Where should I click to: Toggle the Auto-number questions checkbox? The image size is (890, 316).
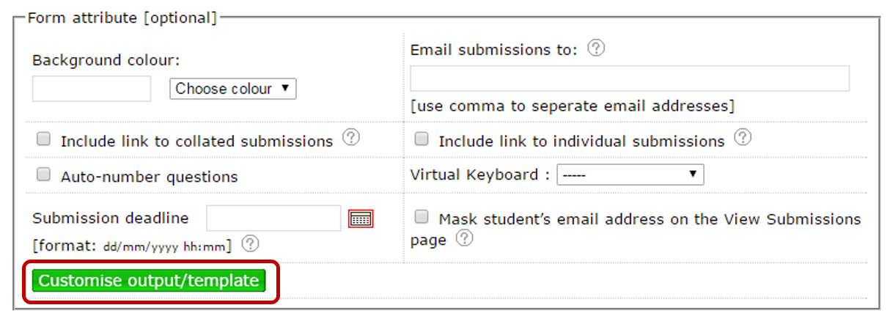coord(44,174)
